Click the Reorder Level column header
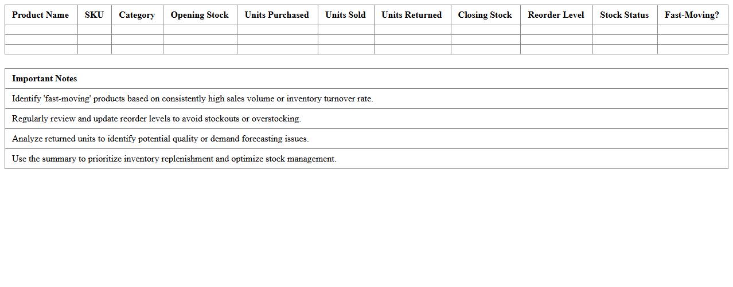The image size is (733, 287). tap(556, 15)
